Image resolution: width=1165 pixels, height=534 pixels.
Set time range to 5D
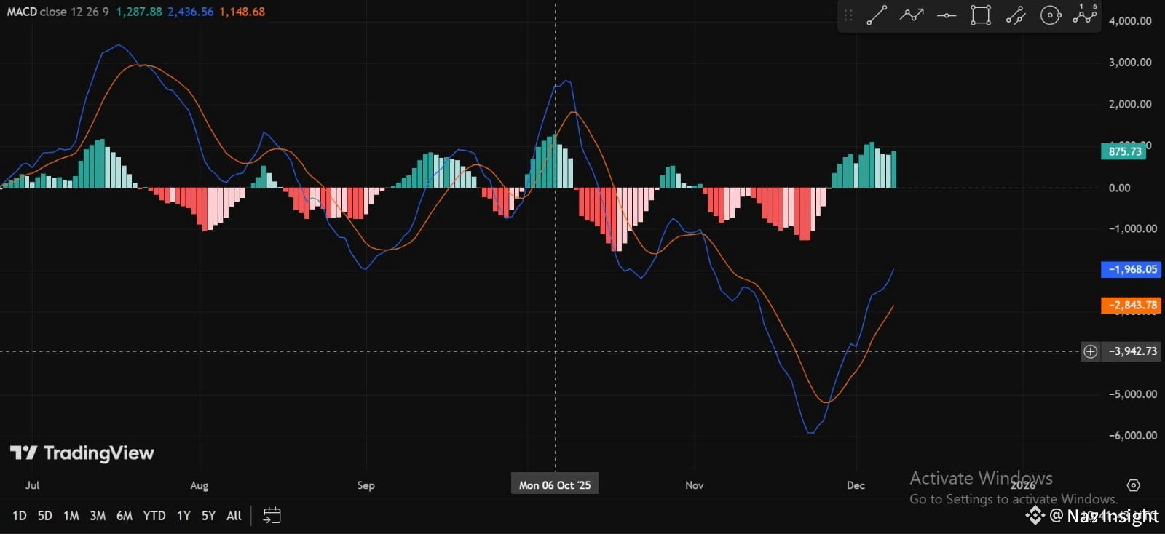pyautogui.click(x=45, y=516)
